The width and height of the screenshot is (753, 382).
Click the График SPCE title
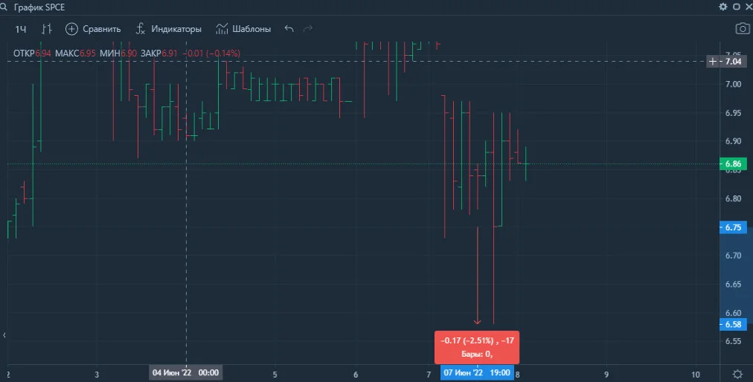click(x=39, y=7)
